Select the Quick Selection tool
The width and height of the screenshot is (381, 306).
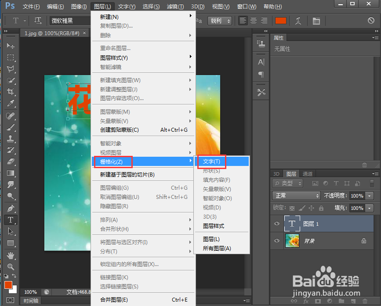(10, 80)
